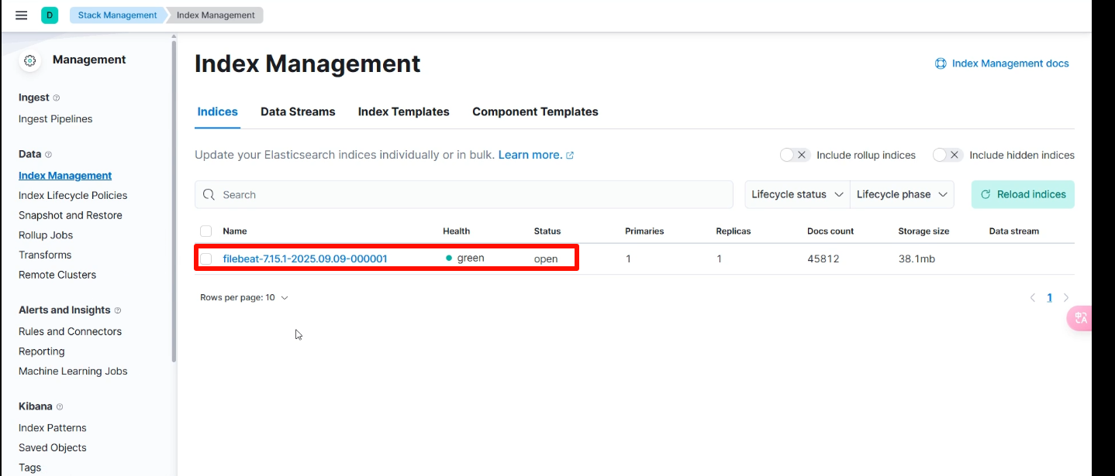The width and height of the screenshot is (1115, 476).
Task: Click the green D space avatar
Action: (50, 15)
